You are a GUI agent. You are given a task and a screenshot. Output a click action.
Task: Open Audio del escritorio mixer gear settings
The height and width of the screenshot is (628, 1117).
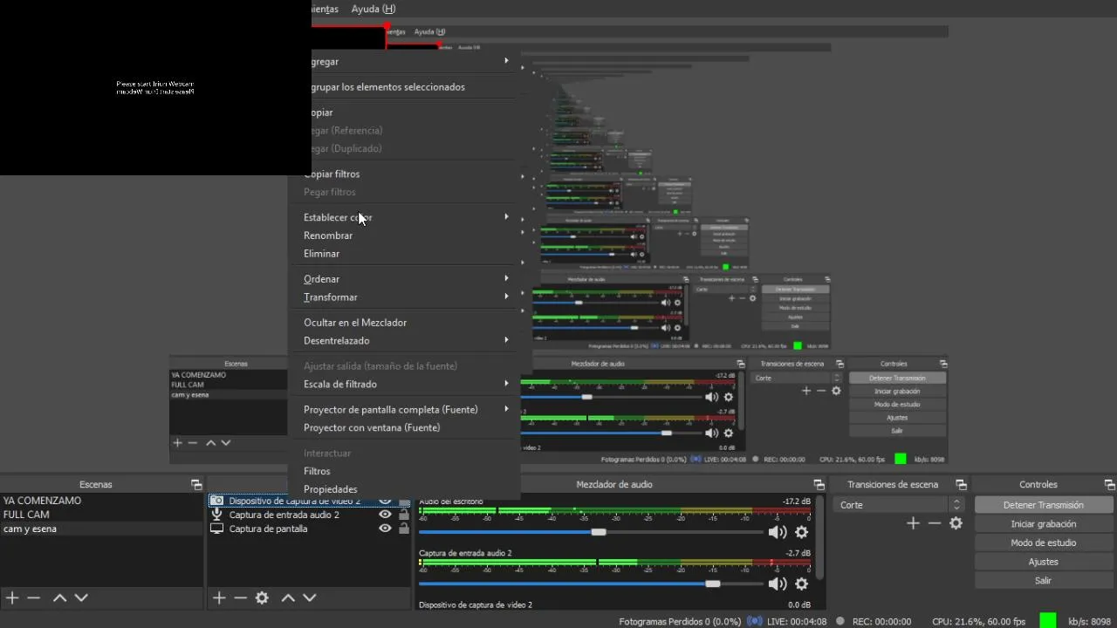pos(802,532)
